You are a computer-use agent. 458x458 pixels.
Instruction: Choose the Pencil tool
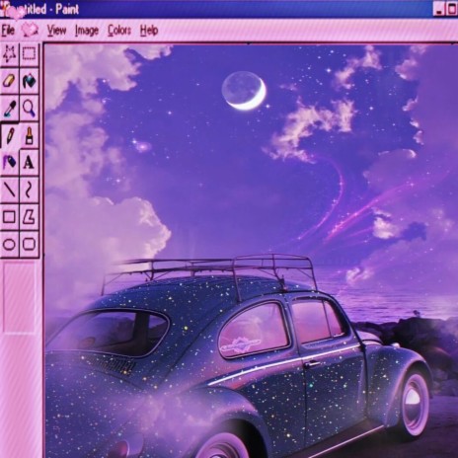pyautogui.click(x=10, y=135)
